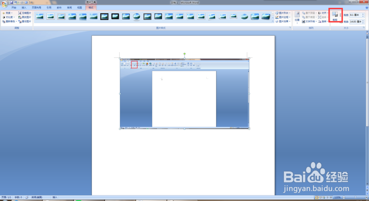369x201 pixels.
Task: Click the 宽度 width input field
Action: click(x=355, y=22)
